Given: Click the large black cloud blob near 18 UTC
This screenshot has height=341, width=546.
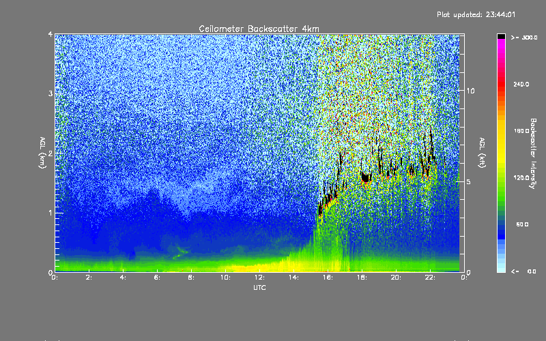Looking at the screenshot, I should coord(366,177).
